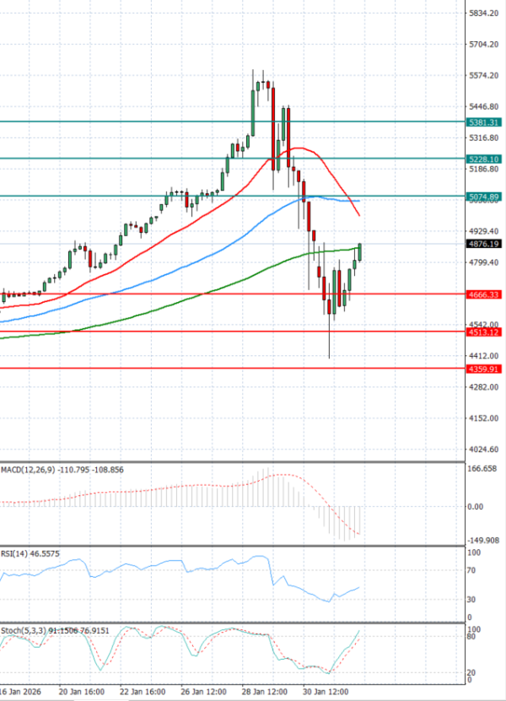The height and width of the screenshot is (701, 506).
Task: Click the 4359.91 red support label
Action: coord(484,369)
